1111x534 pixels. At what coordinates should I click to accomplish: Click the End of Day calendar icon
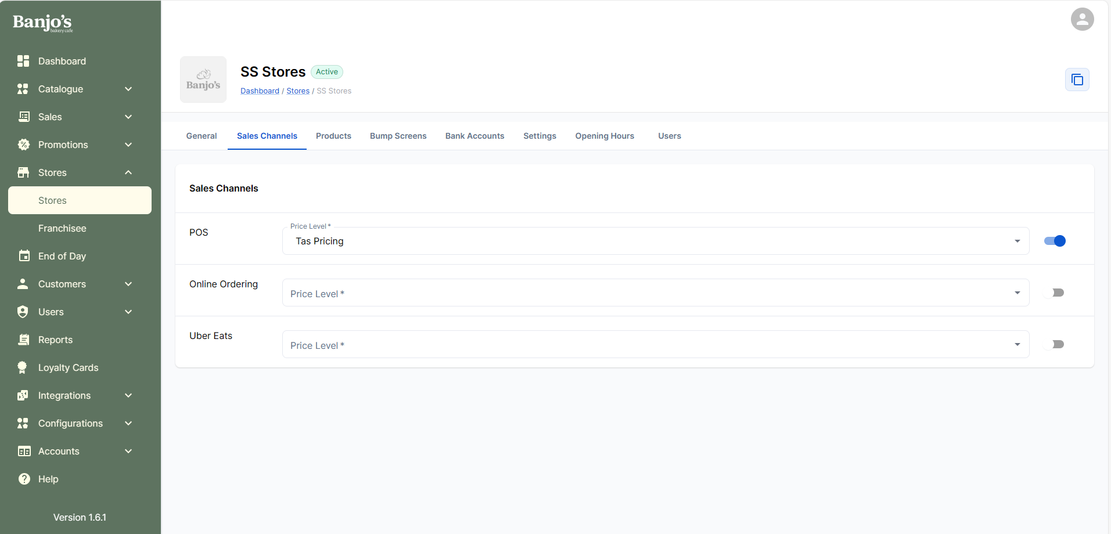click(24, 256)
